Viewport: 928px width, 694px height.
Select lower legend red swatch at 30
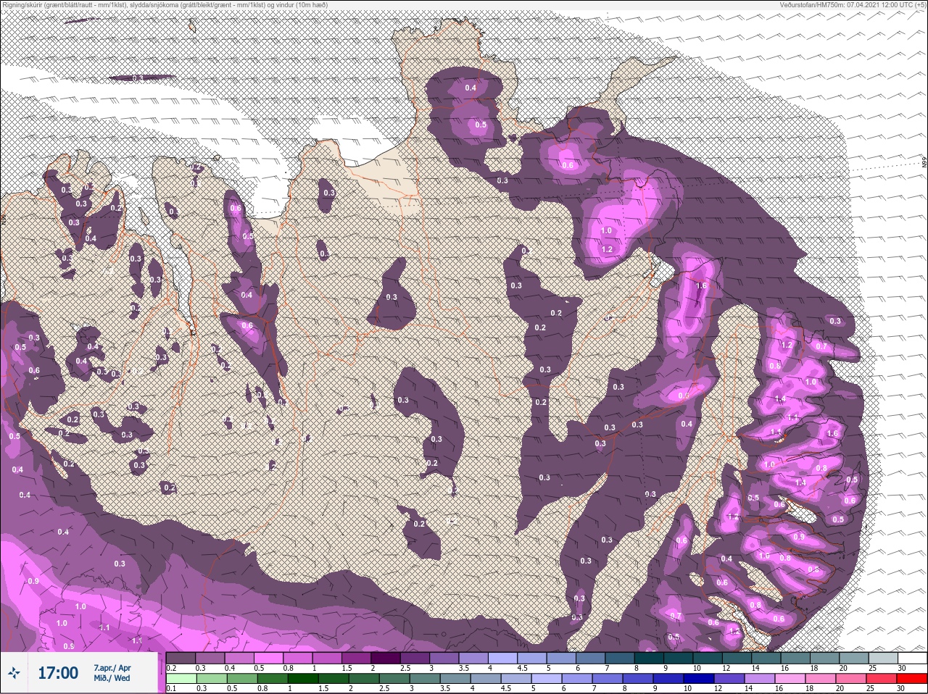pos(913,680)
